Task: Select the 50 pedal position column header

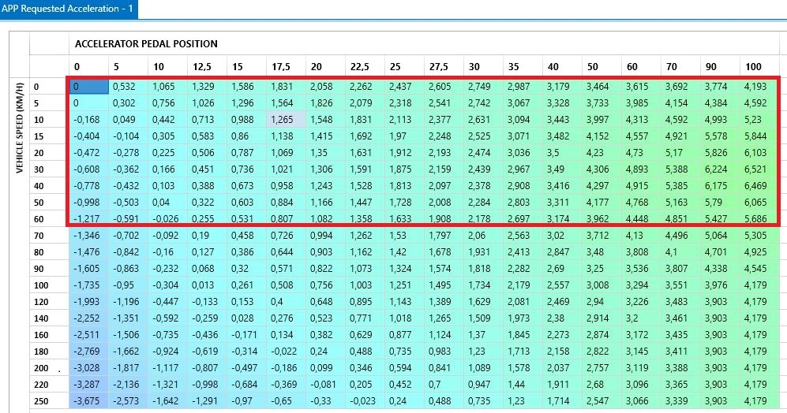Action: pos(601,67)
